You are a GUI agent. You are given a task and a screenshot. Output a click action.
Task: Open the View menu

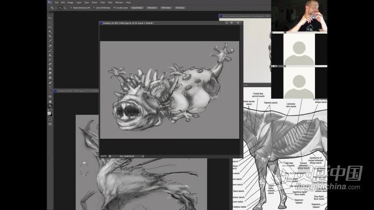pyautogui.click(x=110, y=2)
